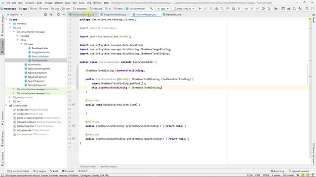Toggle Build Variants tool window
316x177 pixels.
pyautogui.click(x=2, y=139)
